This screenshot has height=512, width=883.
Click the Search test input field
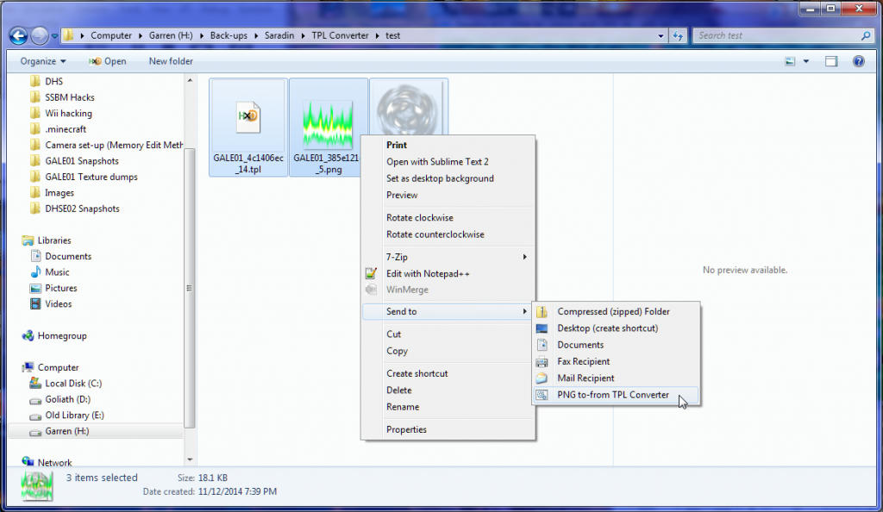pyautogui.click(x=776, y=36)
